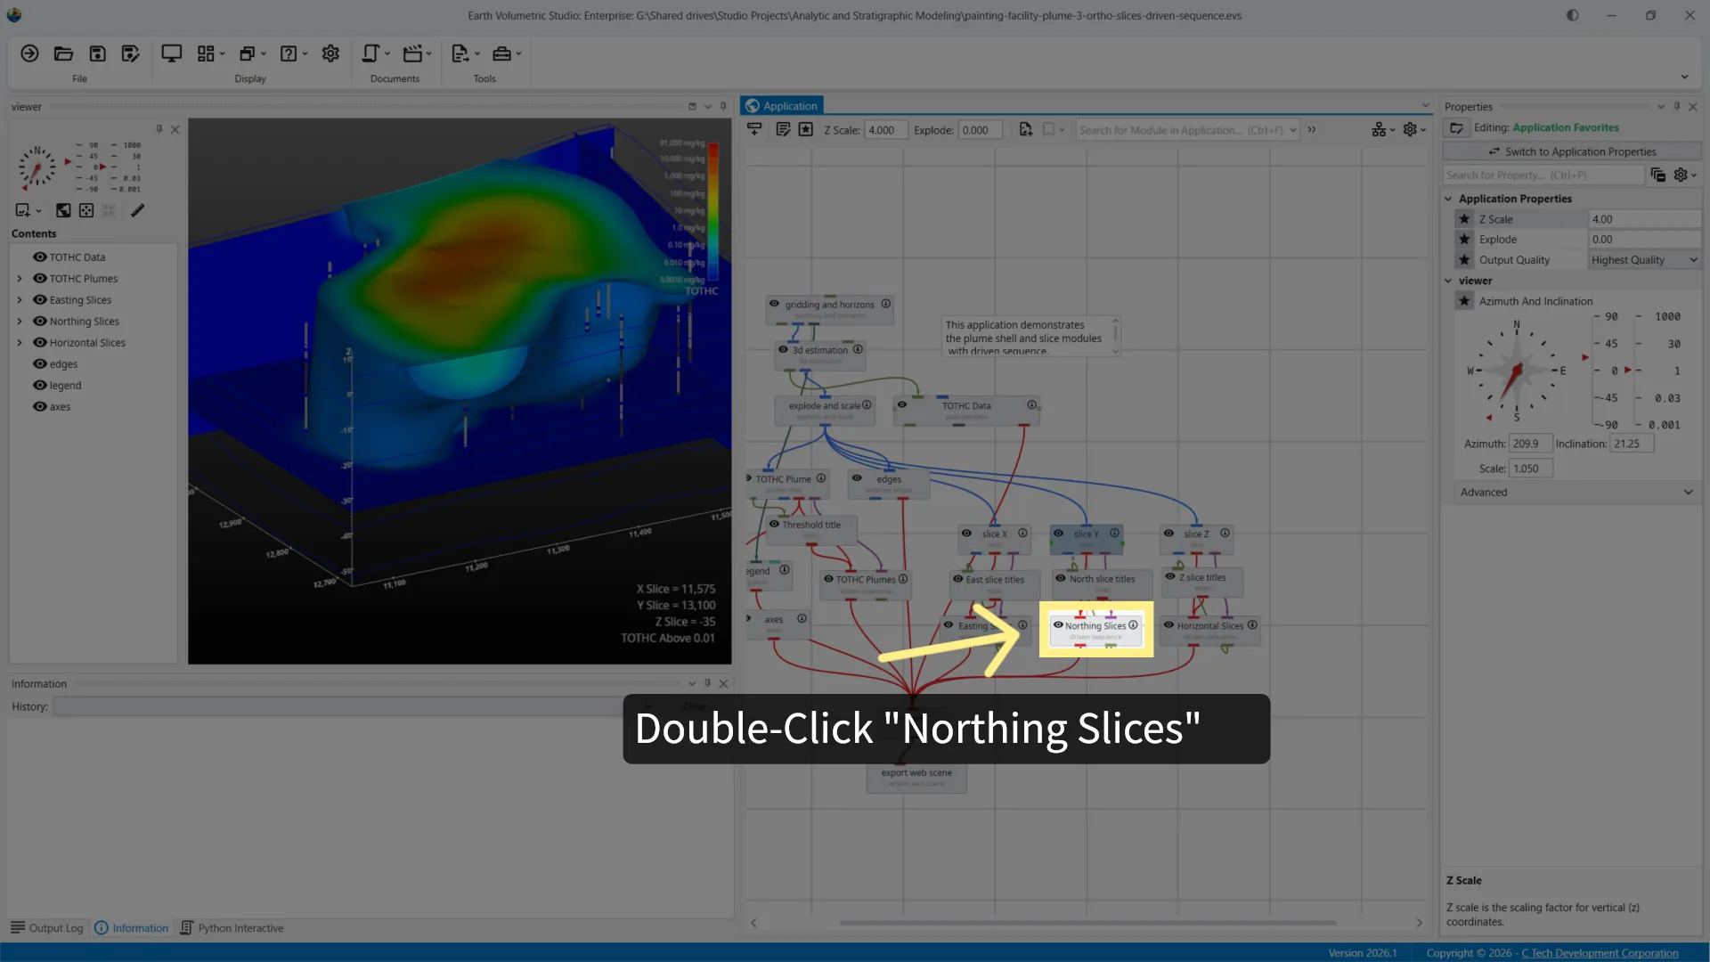Collapse the viewer properties section
The height and width of the screenshot is (962, 1710).
coord(1448,281)
